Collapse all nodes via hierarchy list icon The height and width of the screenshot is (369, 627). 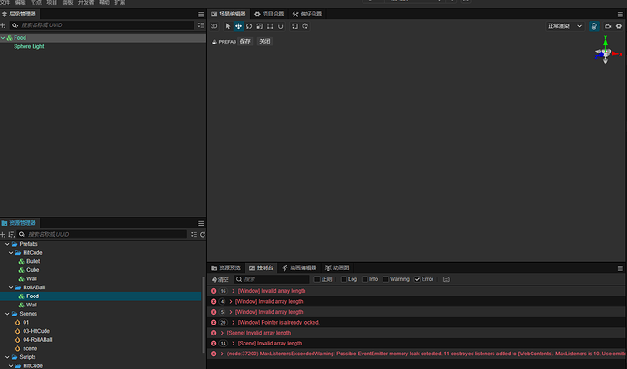pyautogui.click(x=201, y=25)
